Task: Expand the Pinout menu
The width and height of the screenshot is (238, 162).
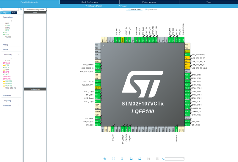Action: pyautogui.click(x=122, y=6)
